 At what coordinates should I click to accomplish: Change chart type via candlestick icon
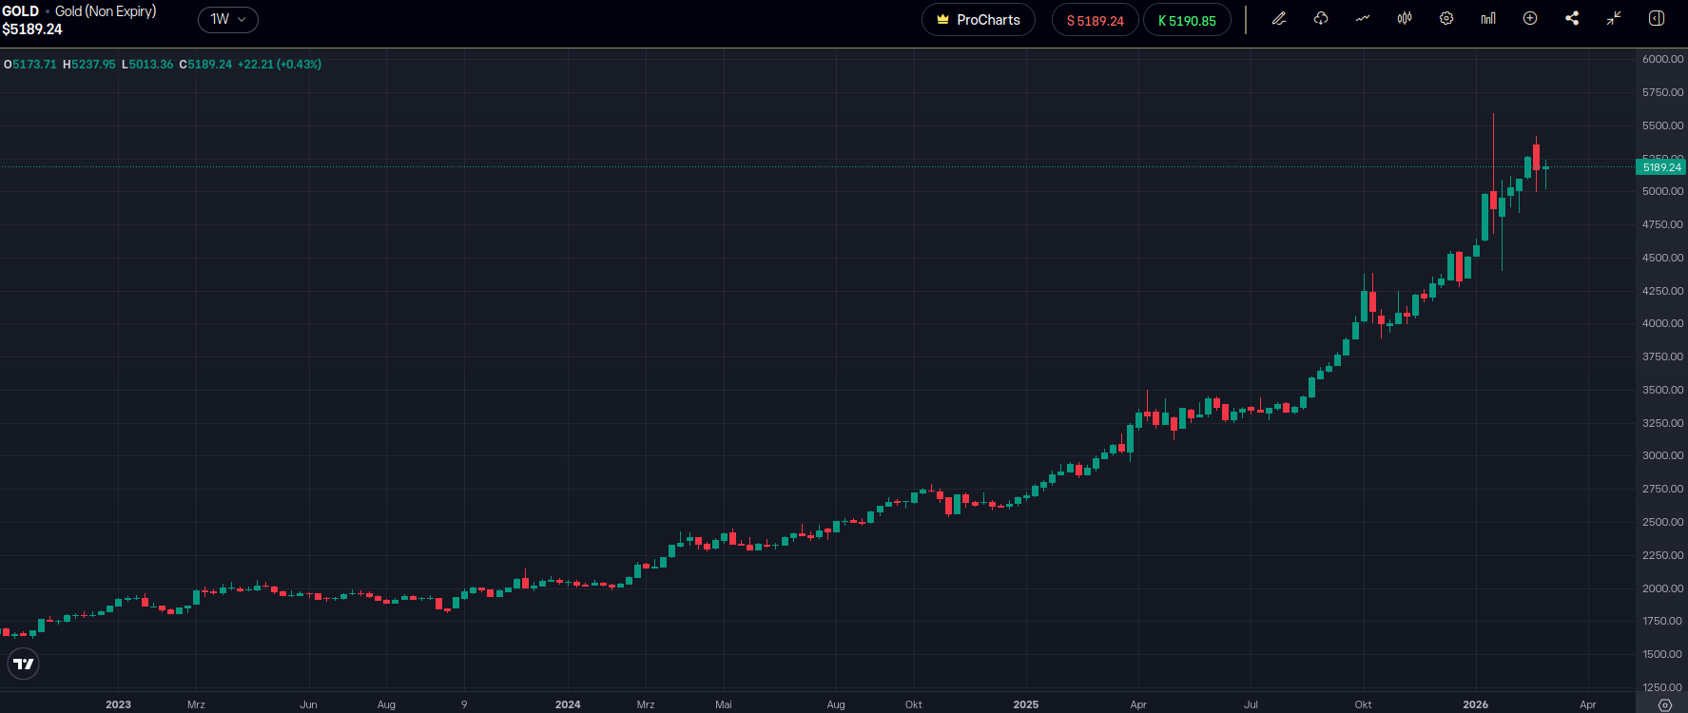(1405, 19)
